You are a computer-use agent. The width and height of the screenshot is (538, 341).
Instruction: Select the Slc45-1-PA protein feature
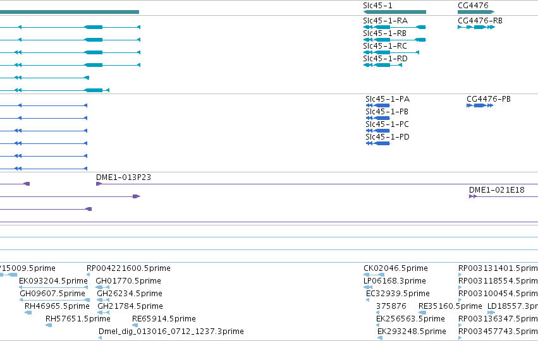378,105
